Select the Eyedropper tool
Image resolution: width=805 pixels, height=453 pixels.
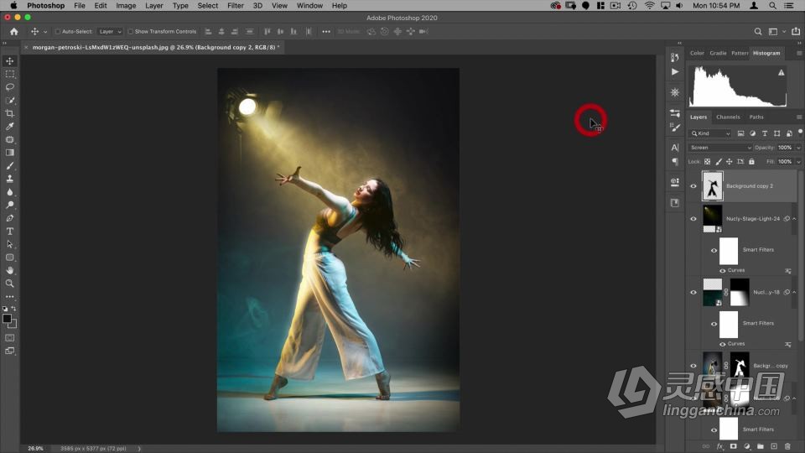[x=10, y=127]
